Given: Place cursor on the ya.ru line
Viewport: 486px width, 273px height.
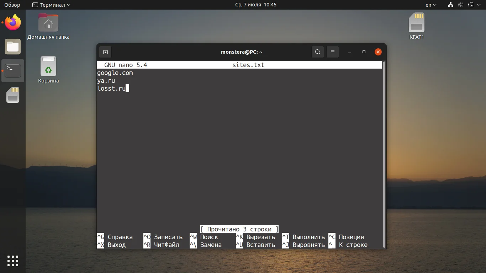Looking at the screenshot, I should click(x=106, y=81).
